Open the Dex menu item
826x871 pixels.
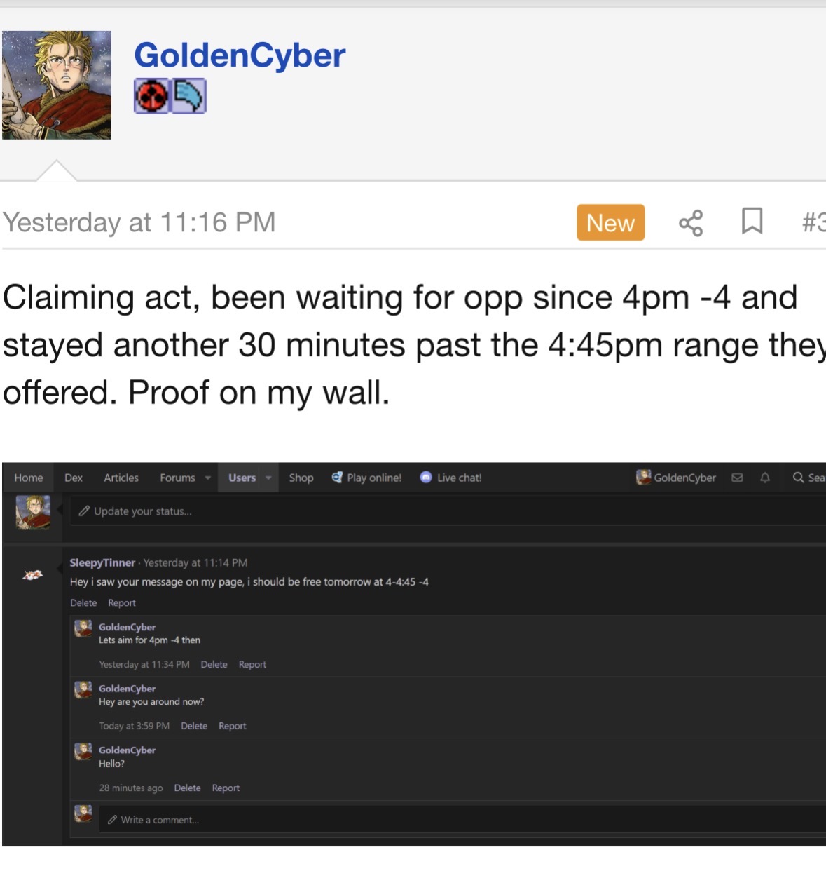74,478
